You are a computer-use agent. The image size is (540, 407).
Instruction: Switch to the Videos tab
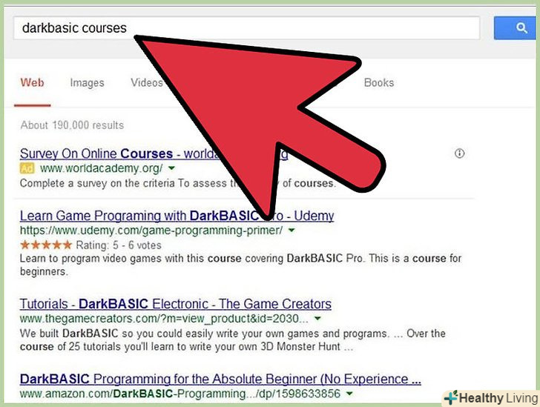tap(147, 82)
